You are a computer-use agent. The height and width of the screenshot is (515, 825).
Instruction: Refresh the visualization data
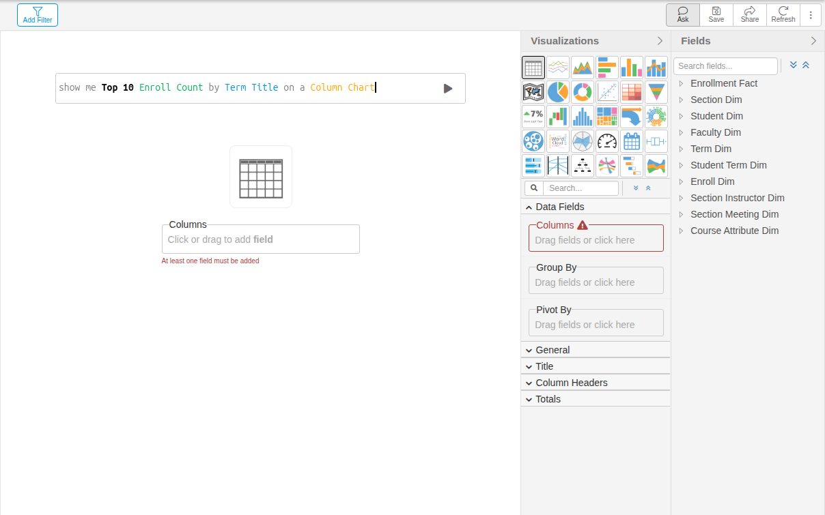pyautogui.click(x=783, y=14)
